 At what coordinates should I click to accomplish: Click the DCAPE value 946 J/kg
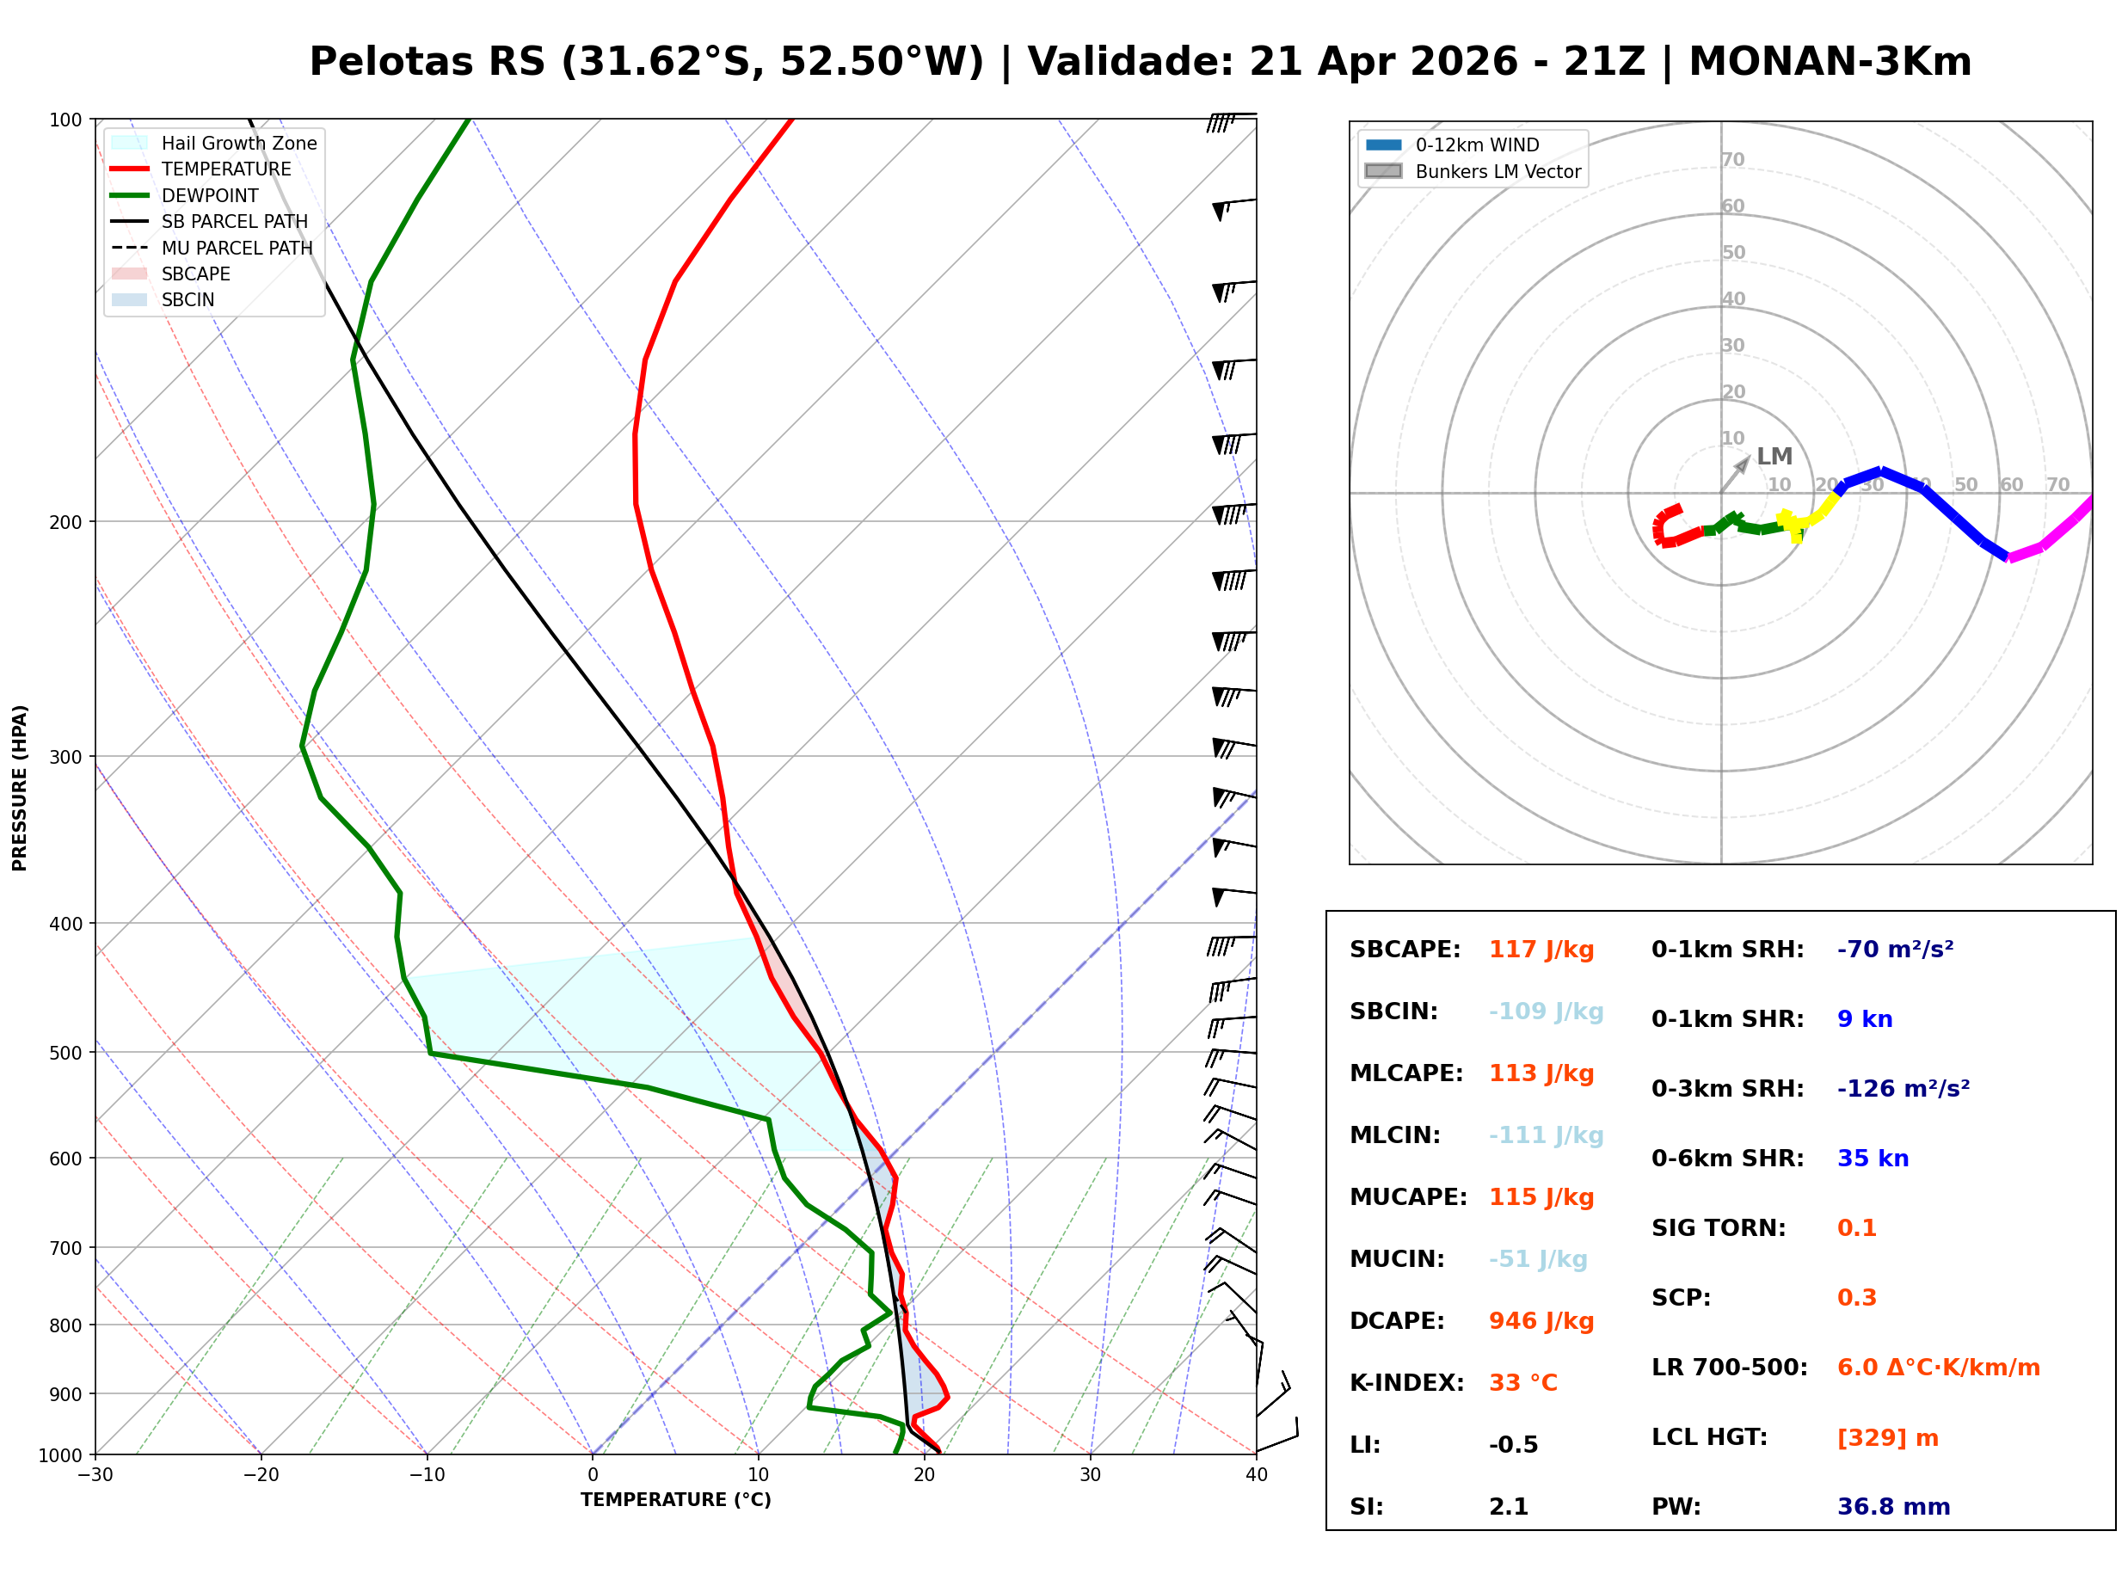tap(1541, 1321)
